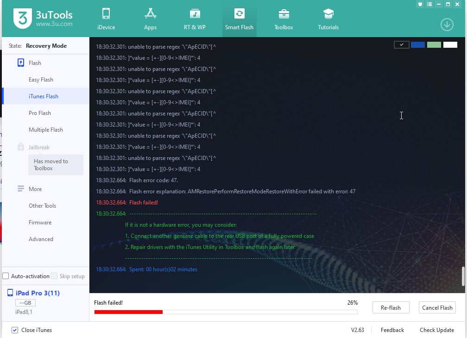Click Check Update link
467x338 pixels.
click(436, 330)
